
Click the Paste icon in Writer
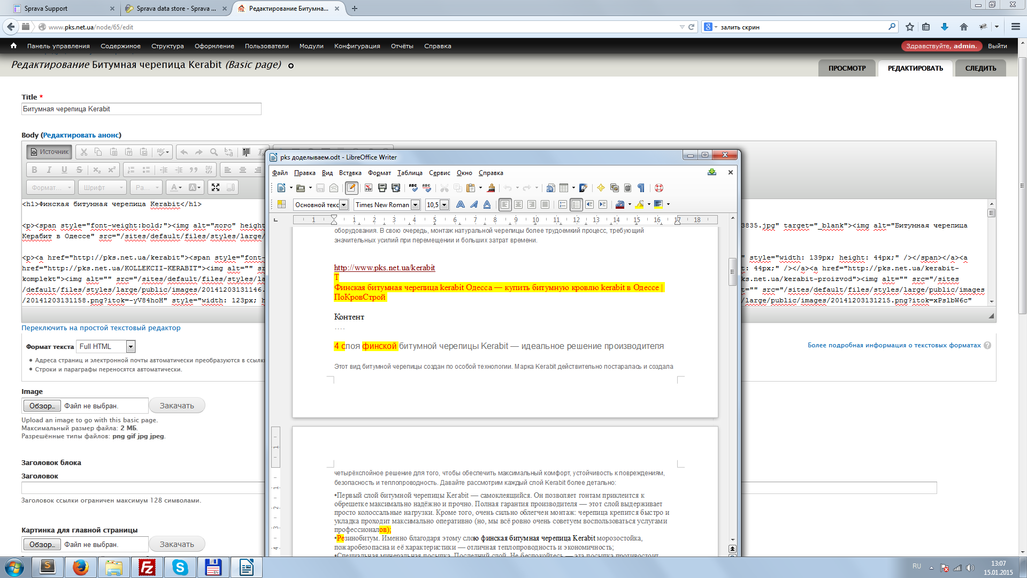point(471,188)
